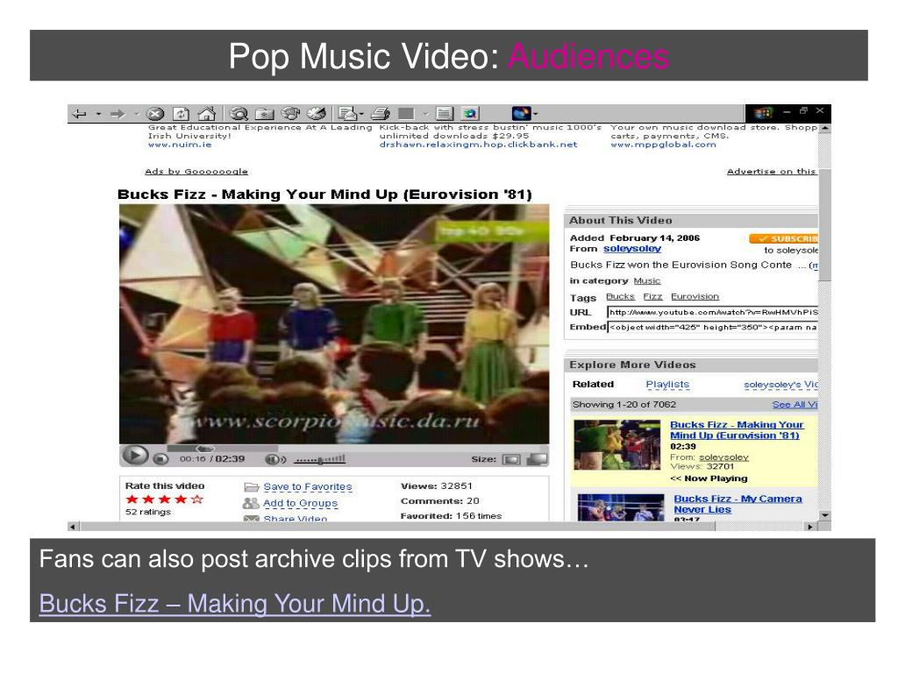This screenshot has width=898, height=673.
Task: Click the browser Back arrow
Action: (x=79, y=114)
